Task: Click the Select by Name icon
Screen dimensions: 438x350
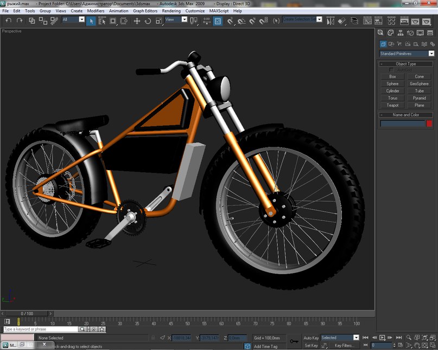Action: pos(102,21)
